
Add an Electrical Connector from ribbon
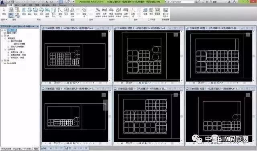[98, 12]
